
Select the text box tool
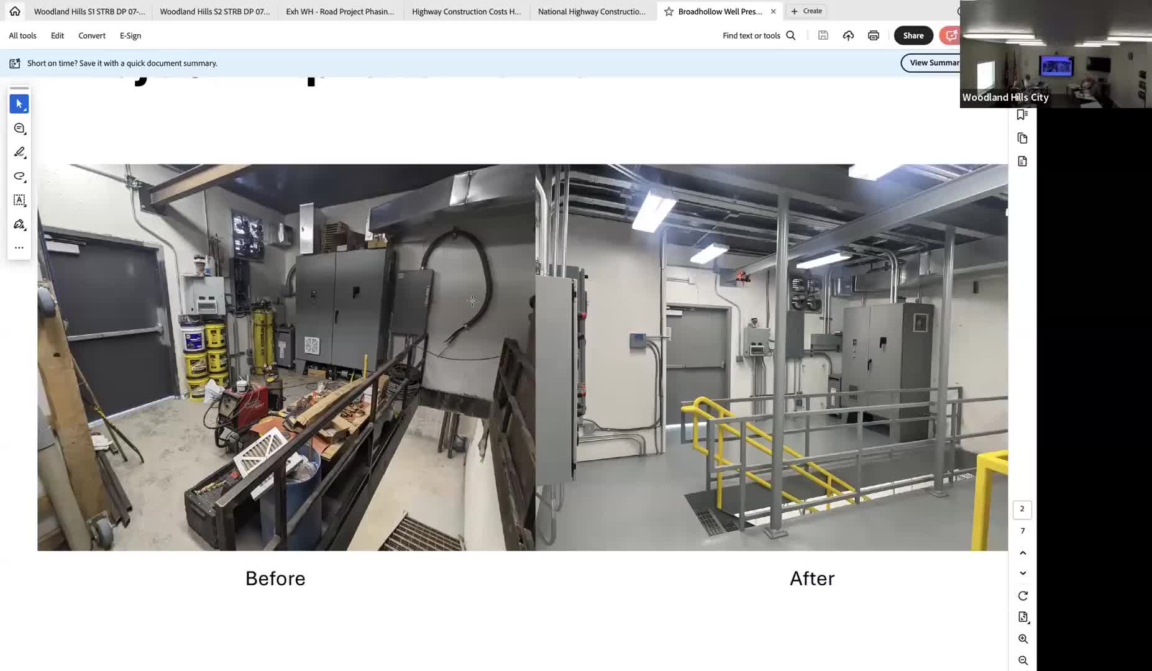19,200
